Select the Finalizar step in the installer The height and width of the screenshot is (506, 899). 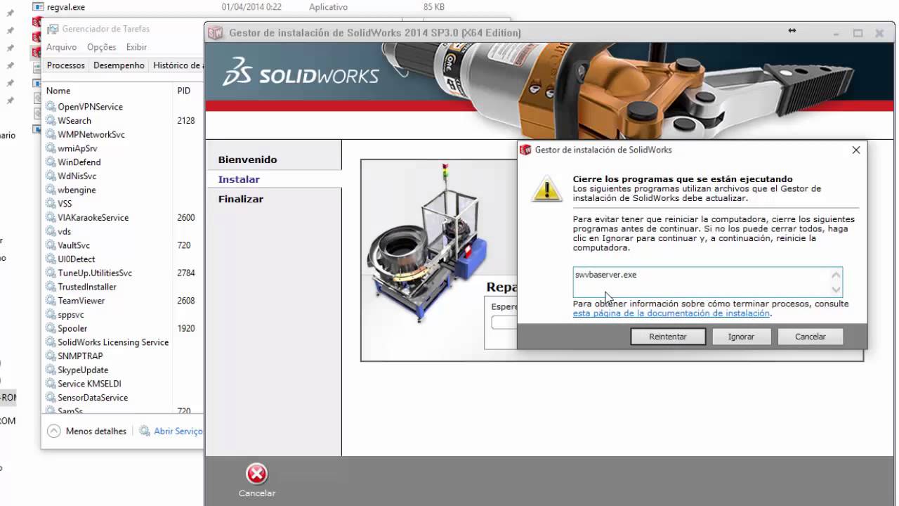(x=240, y=199)
